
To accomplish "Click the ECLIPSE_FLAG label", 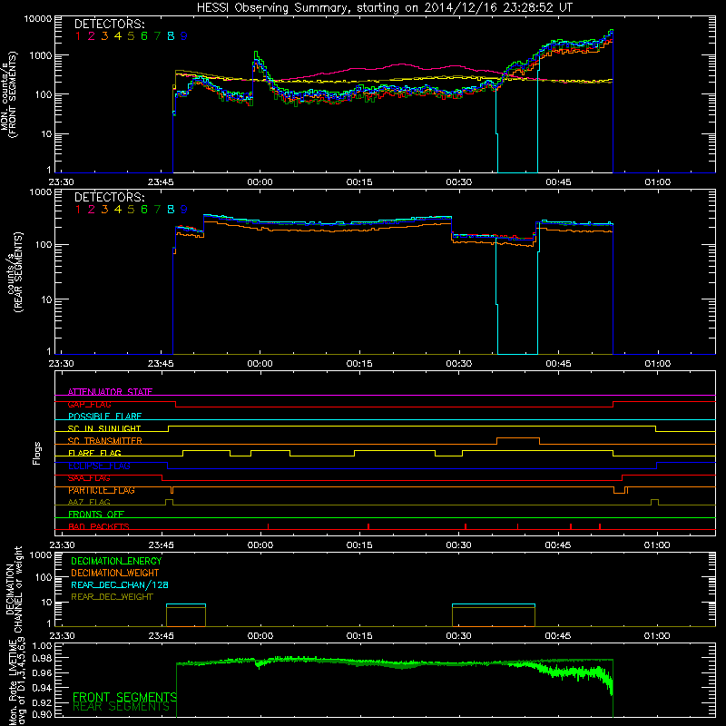I will tap(99, 466).
